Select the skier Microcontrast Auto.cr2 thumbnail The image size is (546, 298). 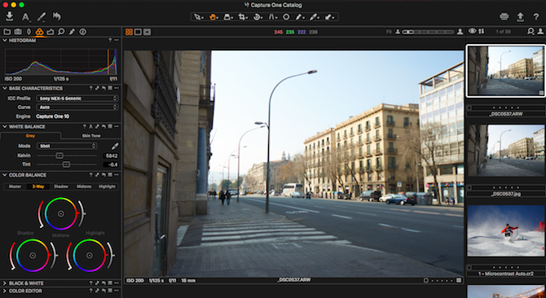pyautogui.click(x=505, y=231)
